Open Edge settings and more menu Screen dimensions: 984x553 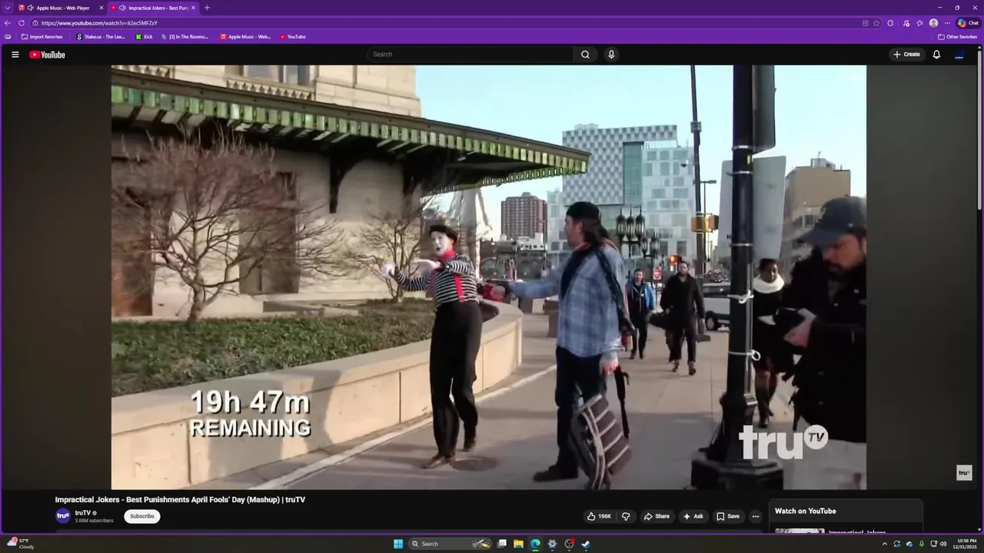947,23
